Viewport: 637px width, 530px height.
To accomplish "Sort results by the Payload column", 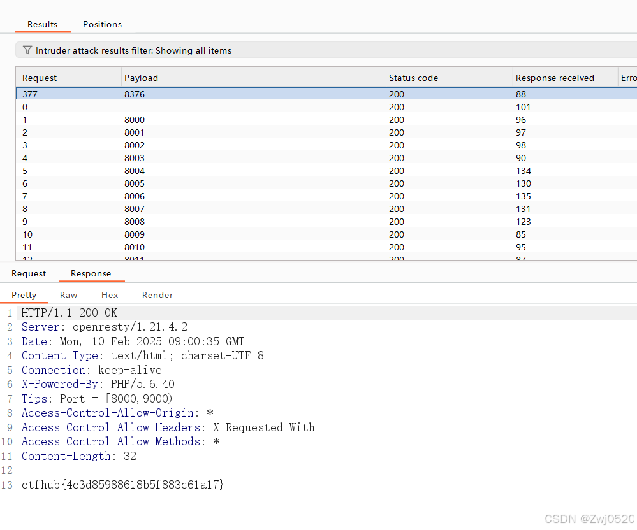I will [x=141, y=77].
